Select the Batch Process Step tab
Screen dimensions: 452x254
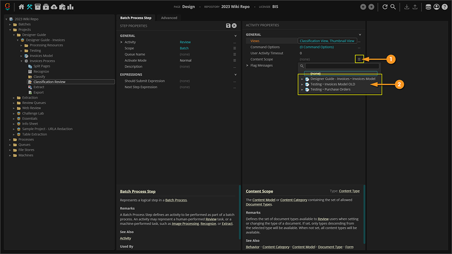pyautogui.click(x=136, y=18)
